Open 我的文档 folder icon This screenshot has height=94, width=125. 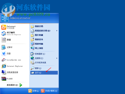click(32, 26)
